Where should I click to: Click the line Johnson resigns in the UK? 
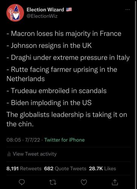pos(49,46)
